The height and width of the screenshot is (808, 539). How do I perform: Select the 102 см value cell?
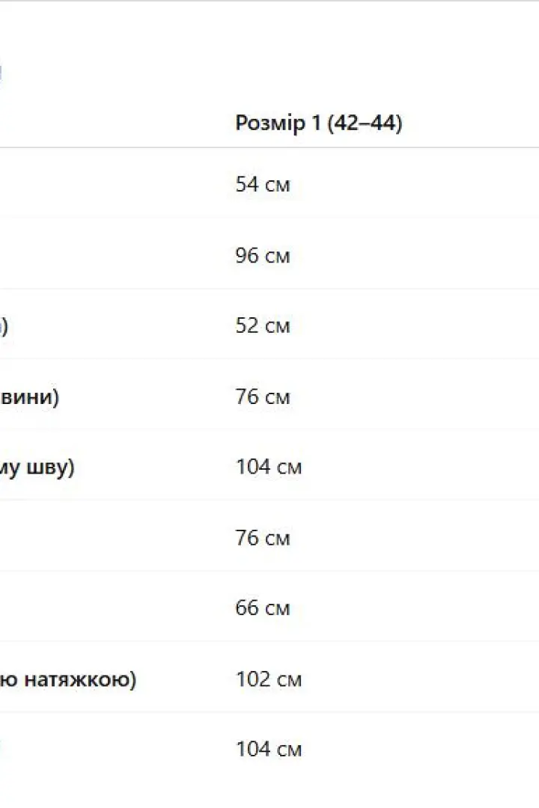[268, 679]
